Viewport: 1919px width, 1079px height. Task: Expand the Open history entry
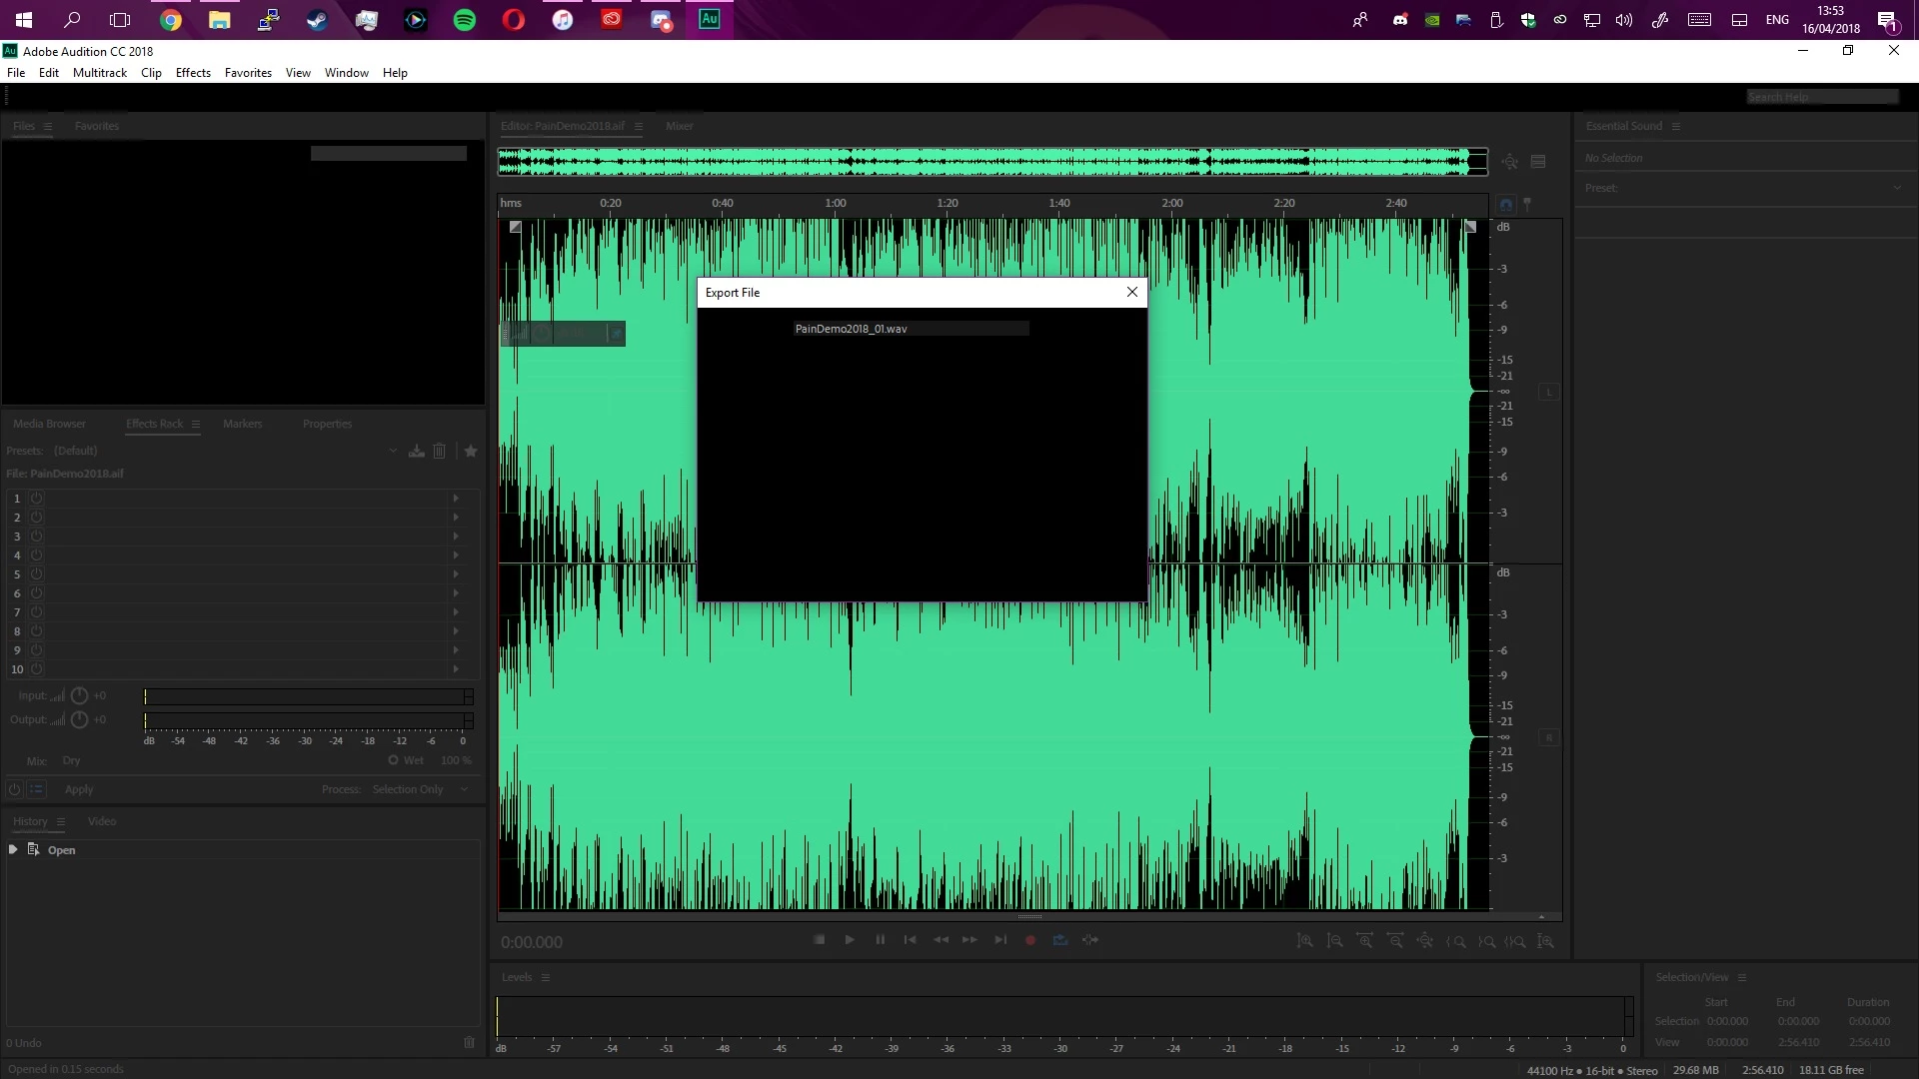[13, 850]
